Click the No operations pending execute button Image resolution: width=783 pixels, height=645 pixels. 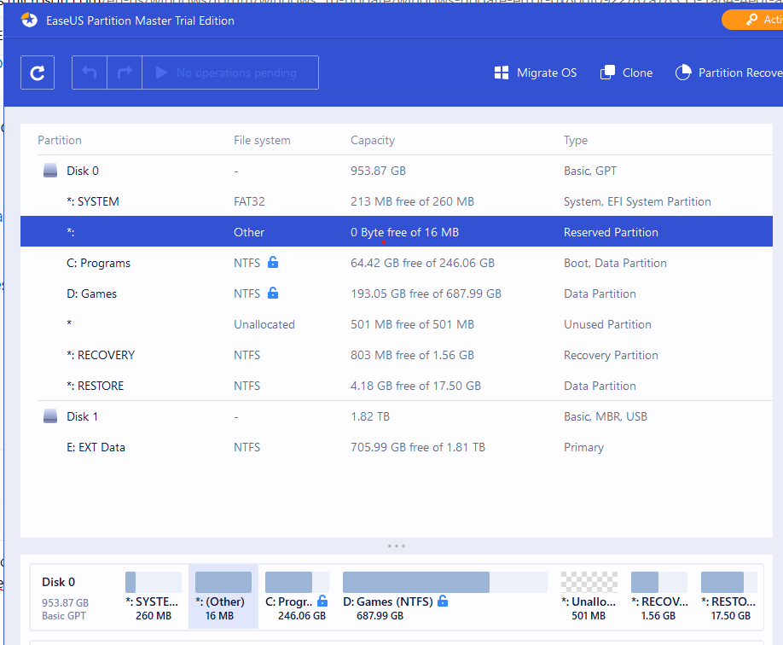[230, 73]
